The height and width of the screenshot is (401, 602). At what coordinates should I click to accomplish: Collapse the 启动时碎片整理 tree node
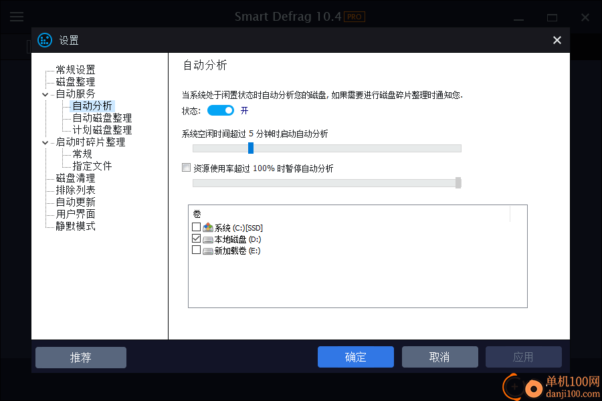pyautogui.click(x=45, y=143)
